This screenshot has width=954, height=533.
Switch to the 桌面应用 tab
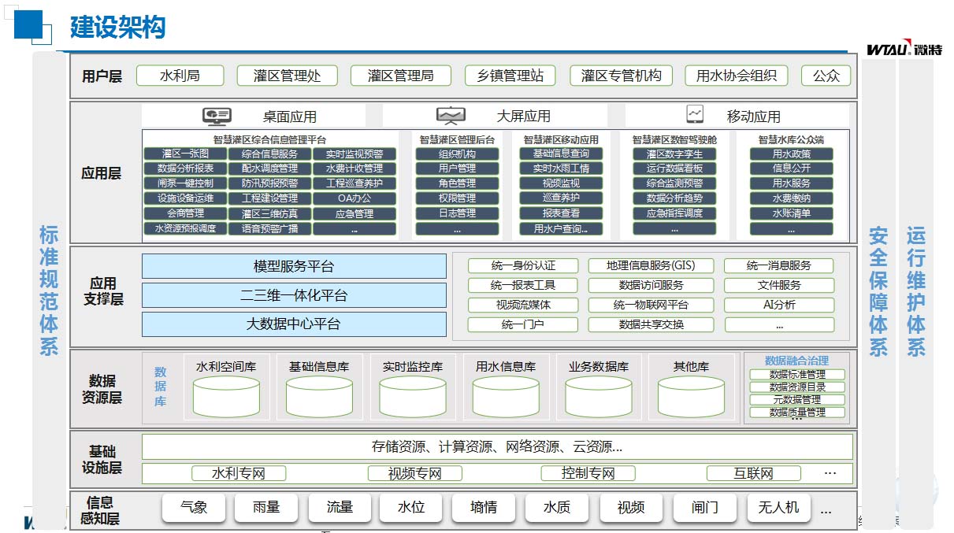[254, 114]
